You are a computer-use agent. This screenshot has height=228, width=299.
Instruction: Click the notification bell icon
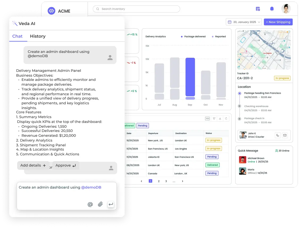click(272, 9)
